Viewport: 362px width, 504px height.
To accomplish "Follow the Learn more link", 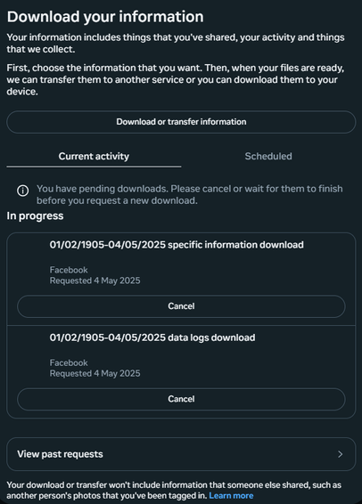I will pos(231,496).
